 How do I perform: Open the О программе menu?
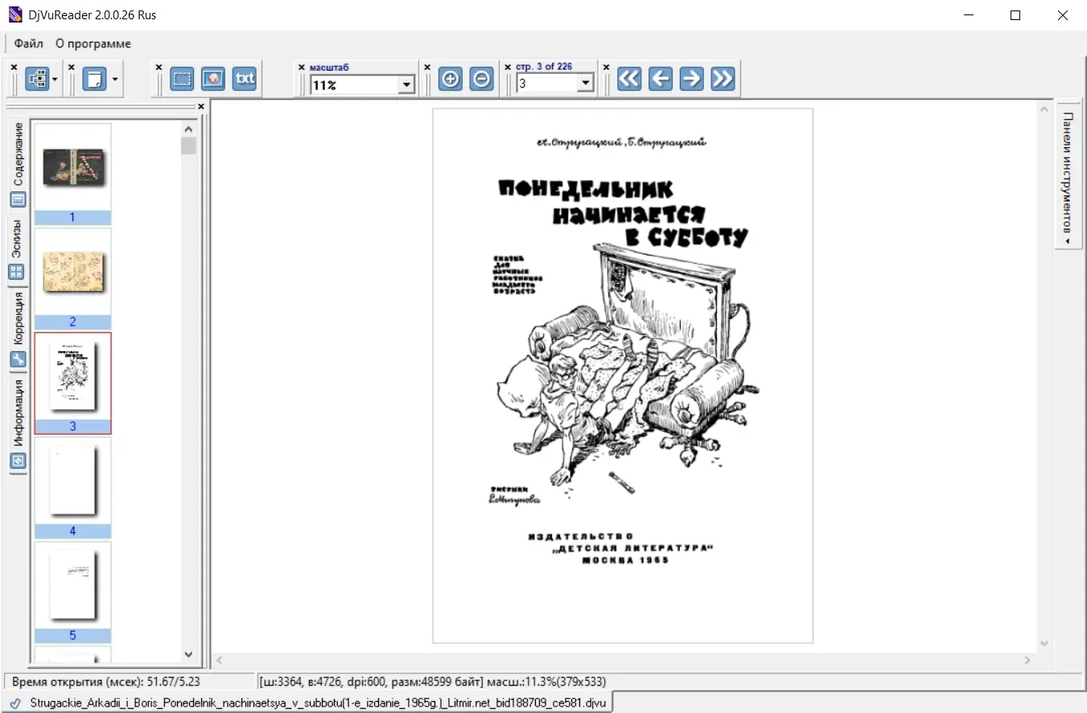tap(93, 43)
